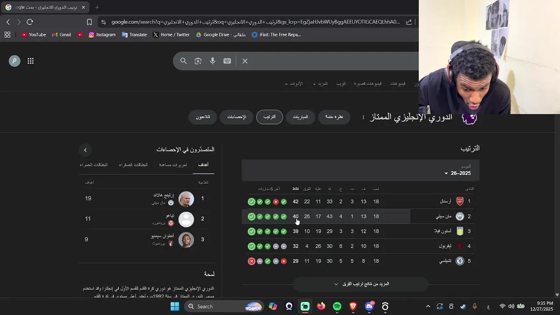Viewport: 560px width, 315px height.
Task: Start voice search with microphone icon
Action: [213, 61]
